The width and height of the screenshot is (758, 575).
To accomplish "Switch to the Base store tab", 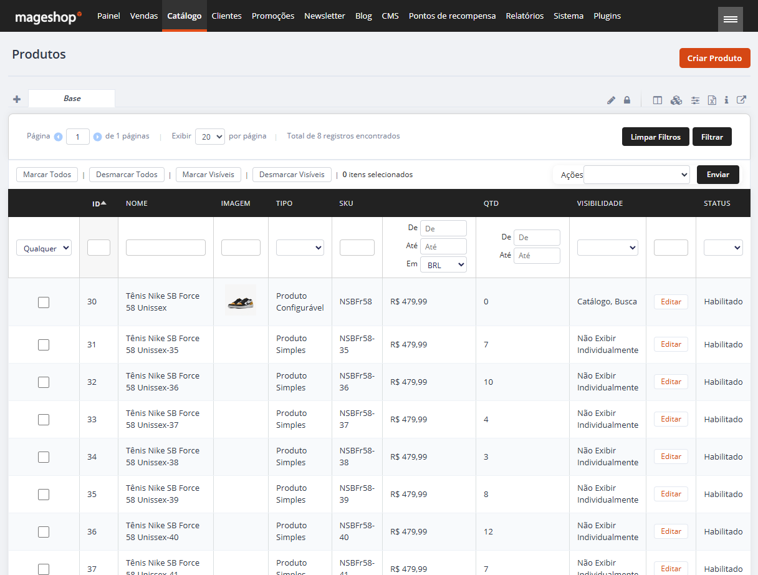I will click(71, 99).
